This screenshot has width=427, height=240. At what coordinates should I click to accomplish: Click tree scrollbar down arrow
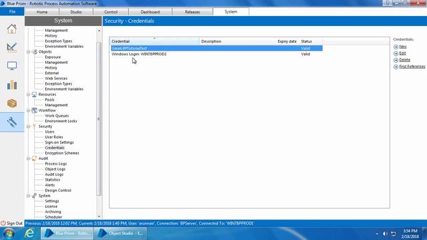(99, 216)
